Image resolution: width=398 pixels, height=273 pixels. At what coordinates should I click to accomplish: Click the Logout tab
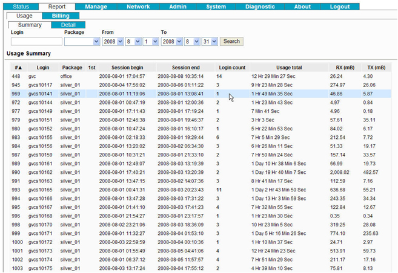coord(339,7)
